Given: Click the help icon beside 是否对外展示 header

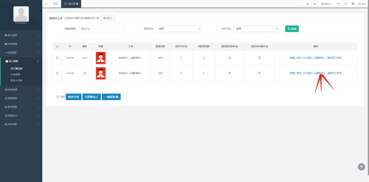Looking at the screenshot, I should pos(267,47).
